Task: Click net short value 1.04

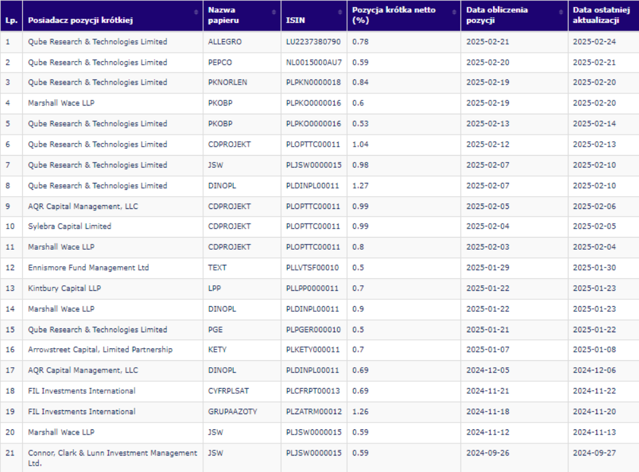Action: (360, 144)
